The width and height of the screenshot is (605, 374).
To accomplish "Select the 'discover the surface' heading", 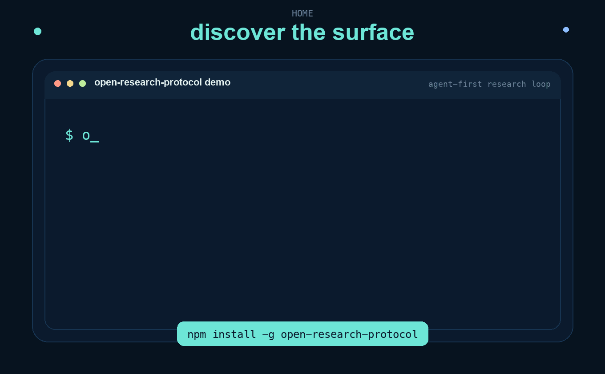I will [302, 32].
